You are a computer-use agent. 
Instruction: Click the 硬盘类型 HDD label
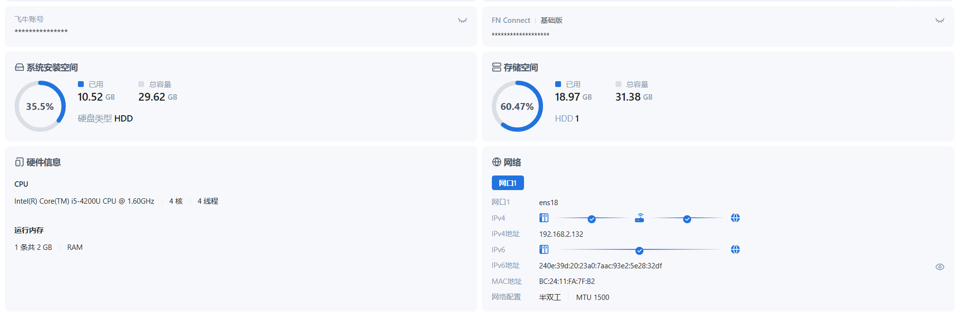[105, 119]
